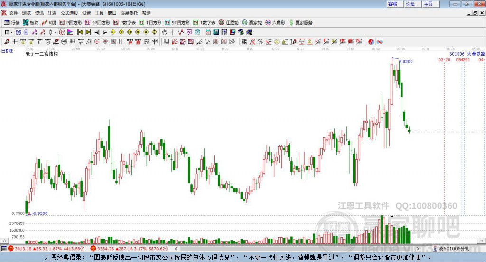Open 赢家服务 with dollar icon
486x262 pixels.
300,23
